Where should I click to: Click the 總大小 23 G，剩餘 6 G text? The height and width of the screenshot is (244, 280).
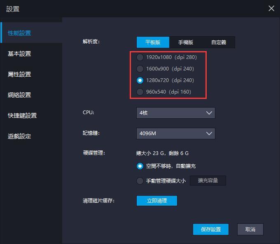coord(162,153)
